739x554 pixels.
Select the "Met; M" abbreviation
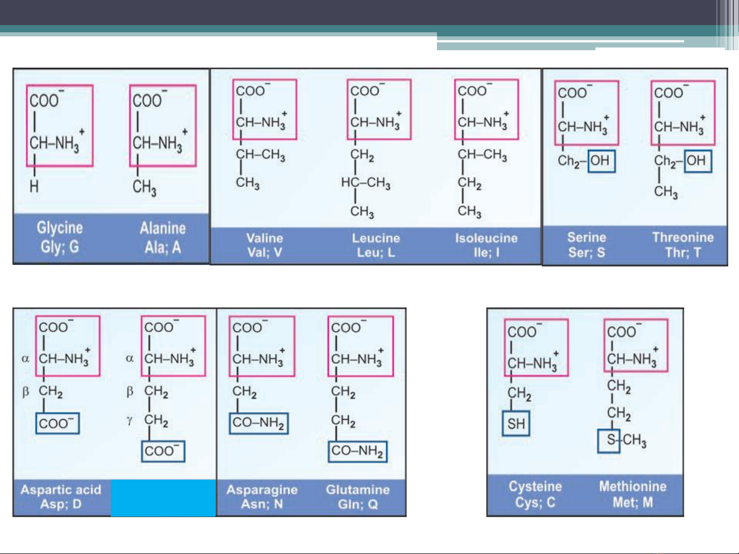pyautogui.click(x=633, y=502)
